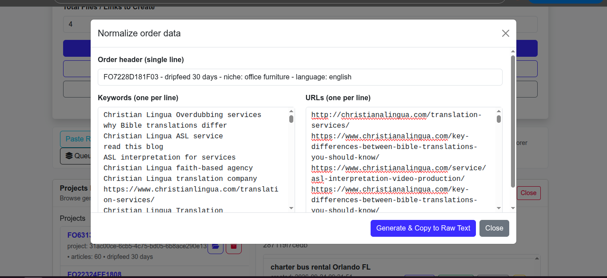
Task: Click the Keywords box scroll-up arrow
Action: point(292,111)
